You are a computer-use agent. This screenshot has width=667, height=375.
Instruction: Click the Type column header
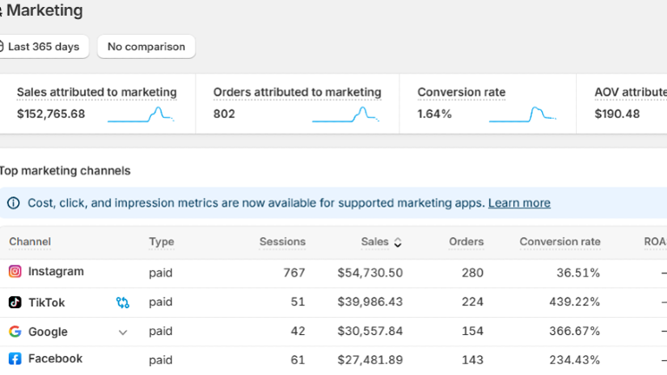point(162,242)
